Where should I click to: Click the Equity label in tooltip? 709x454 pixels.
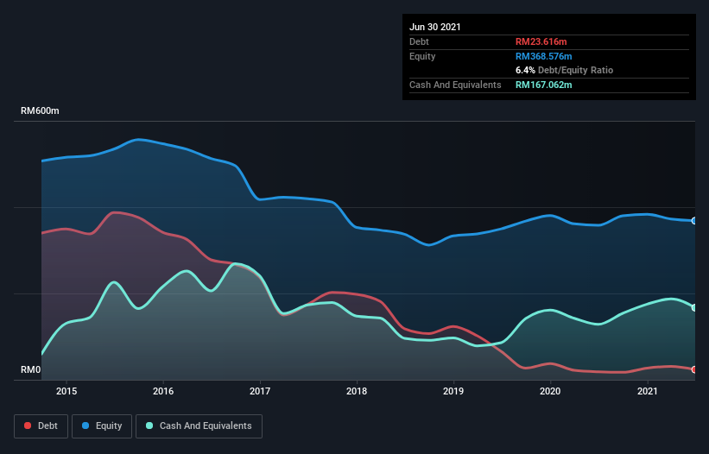tap(422, 56)
